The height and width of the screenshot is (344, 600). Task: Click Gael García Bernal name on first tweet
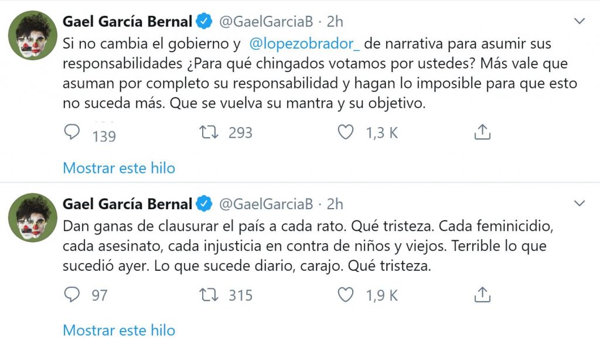pos(127,22)
